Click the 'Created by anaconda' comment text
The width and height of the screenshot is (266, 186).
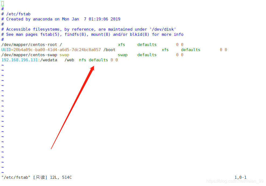[x=29, y=19]
